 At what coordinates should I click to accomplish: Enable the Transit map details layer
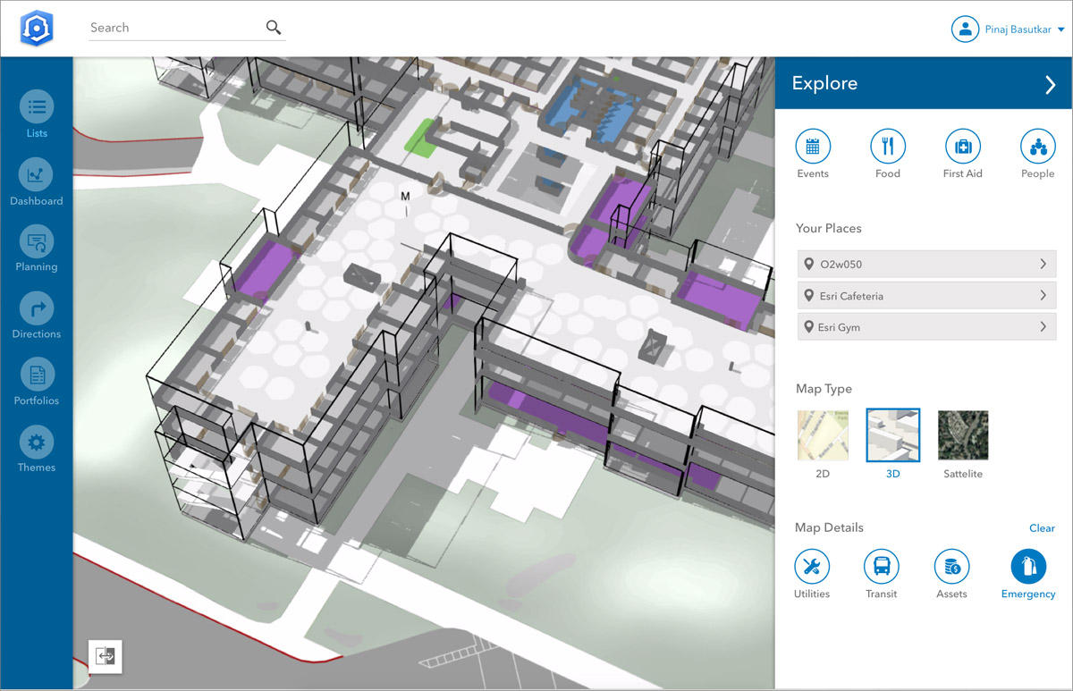pos(882,566)
